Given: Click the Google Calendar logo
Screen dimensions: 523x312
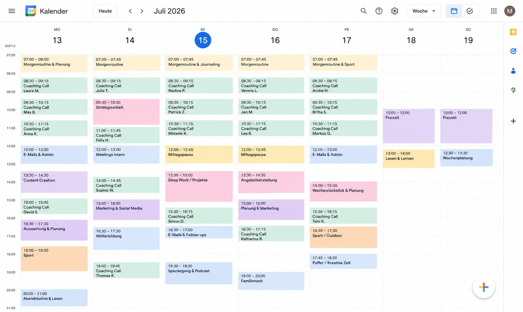Looking at the screenshot, I should 31,11.
